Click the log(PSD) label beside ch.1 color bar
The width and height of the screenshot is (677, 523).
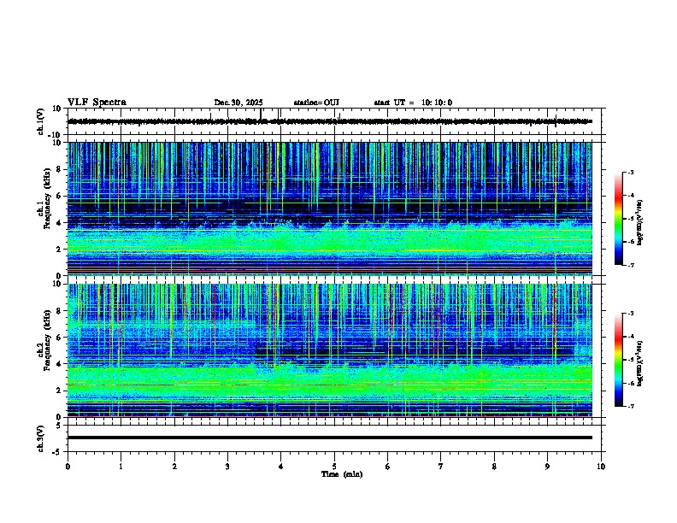pyautogui.click(x=640, y=223)
